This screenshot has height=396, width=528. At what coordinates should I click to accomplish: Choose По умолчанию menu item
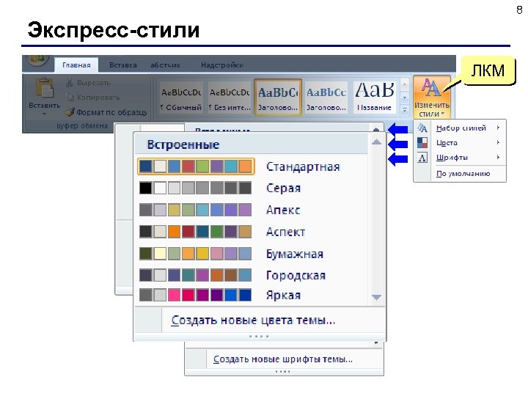pyautogui.click(x=460, y=174)
